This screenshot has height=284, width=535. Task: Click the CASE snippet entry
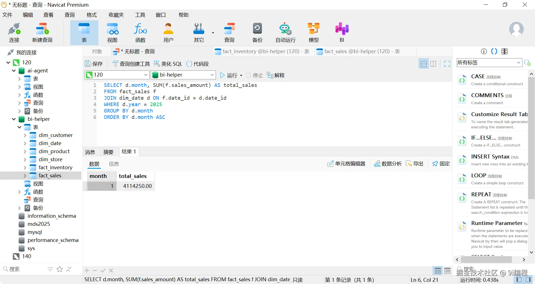pyautogui.click(x=491, y=80)
